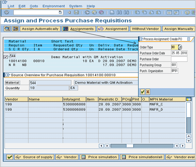196x167 pixels.
Task: Click the second application toolbar icon beside magnifier
Action: tap(15, 29)
